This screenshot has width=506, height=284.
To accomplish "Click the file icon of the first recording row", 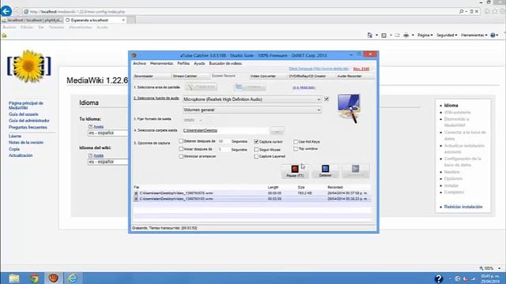I will click(136, 193).
